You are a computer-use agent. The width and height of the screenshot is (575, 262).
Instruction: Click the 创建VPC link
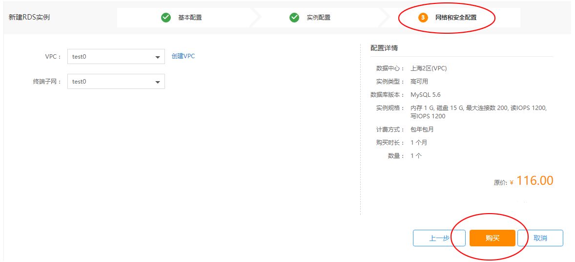point(184,56)
